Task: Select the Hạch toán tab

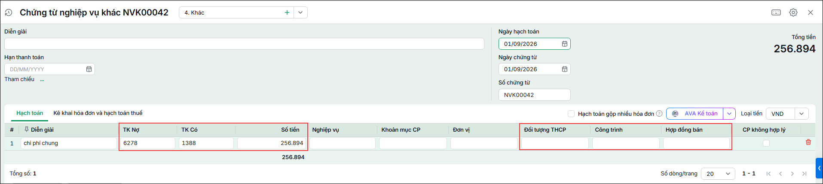Action: (30, 113)
